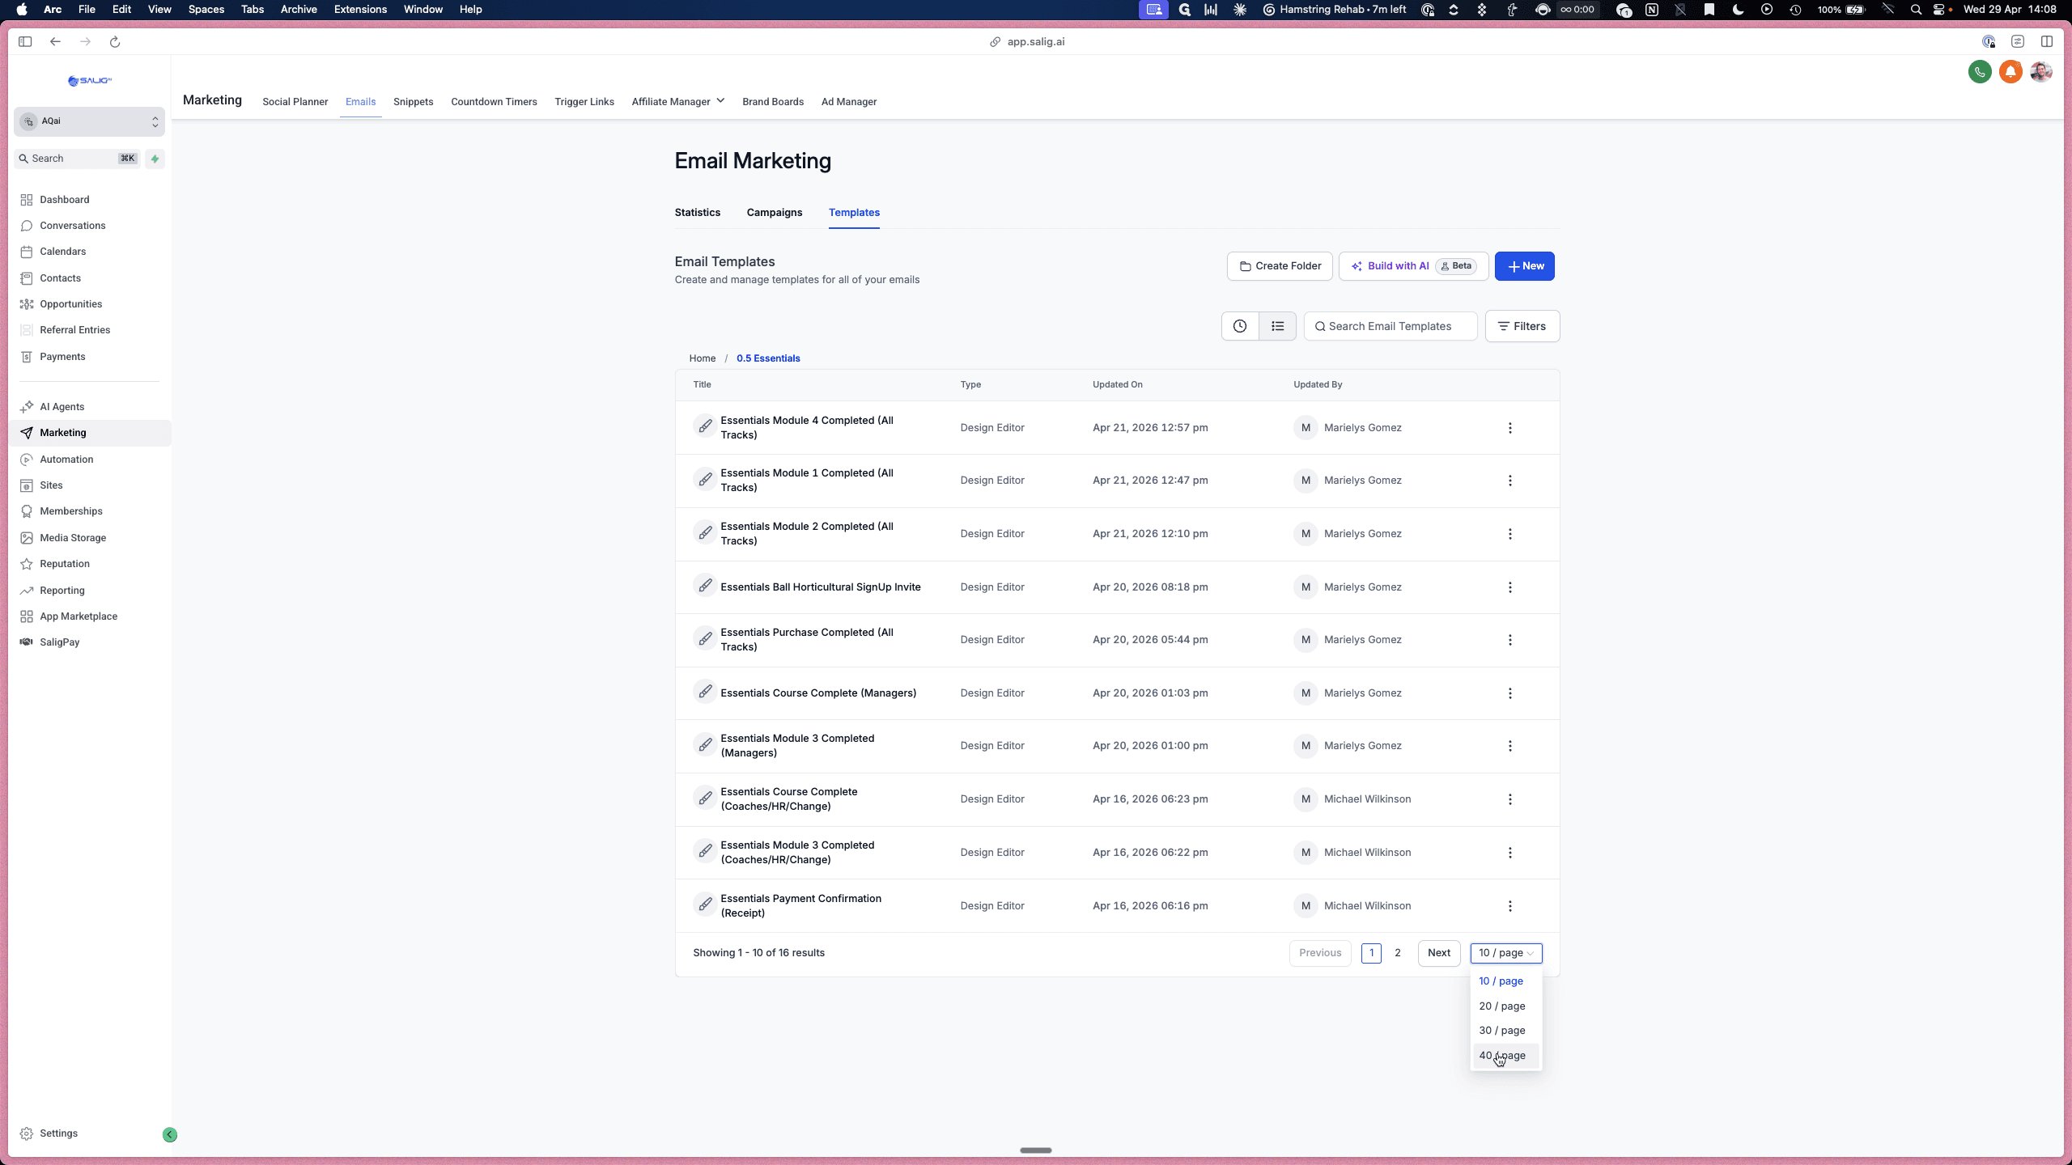Open macOS Spotlight search icon
Viewport: 2072px width, 1165px height.
tap(1916, 10)
